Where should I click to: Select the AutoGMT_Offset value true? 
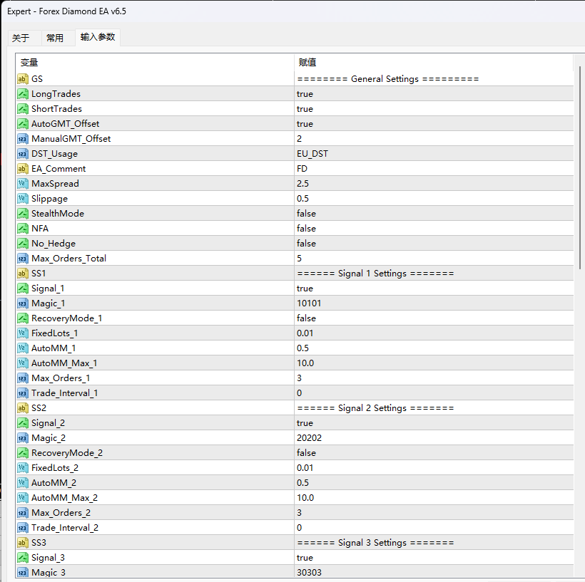click(x=305, y=124)
